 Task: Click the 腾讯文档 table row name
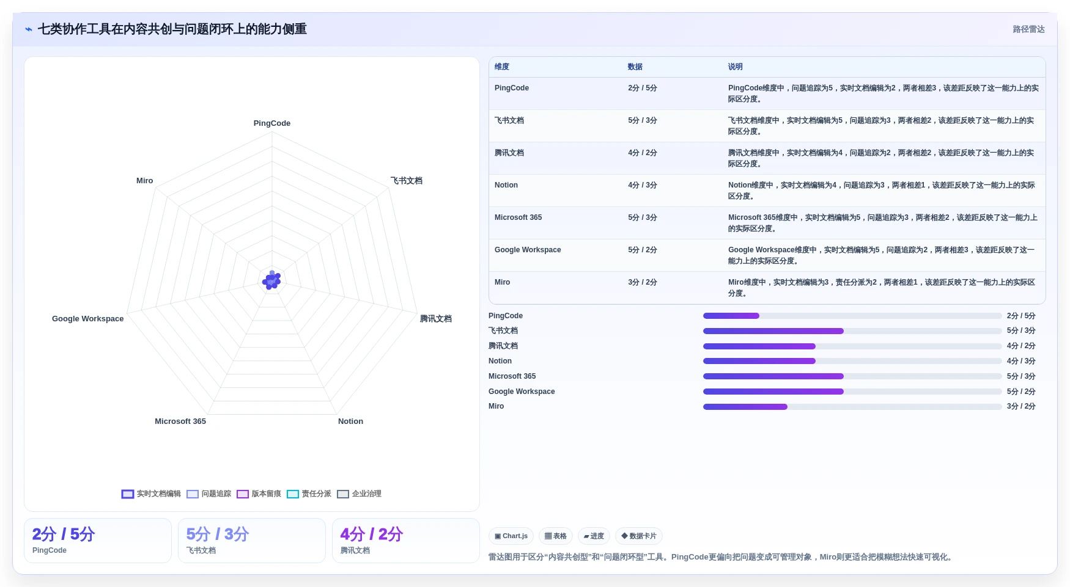click(509, 153)
